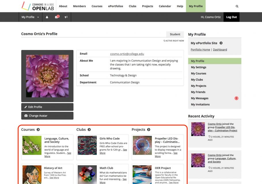Open My Clubs in sidebar
This screenshot has height=184, width=262.
tap(214, 80)
